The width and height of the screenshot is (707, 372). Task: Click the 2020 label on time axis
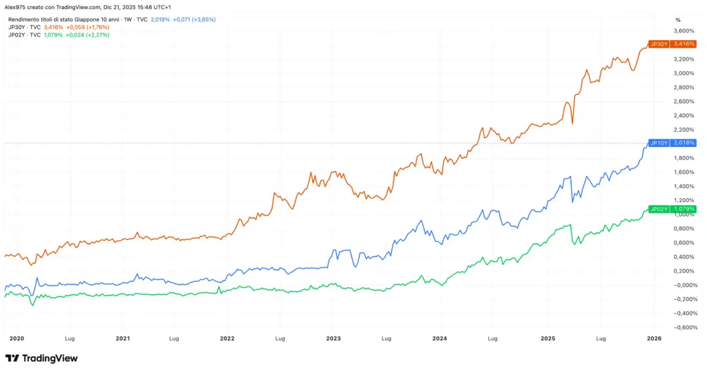[17, 339]
